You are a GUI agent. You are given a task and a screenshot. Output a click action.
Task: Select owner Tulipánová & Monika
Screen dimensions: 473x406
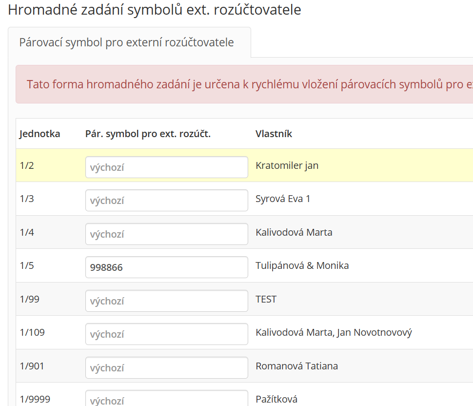pos(302,265)
